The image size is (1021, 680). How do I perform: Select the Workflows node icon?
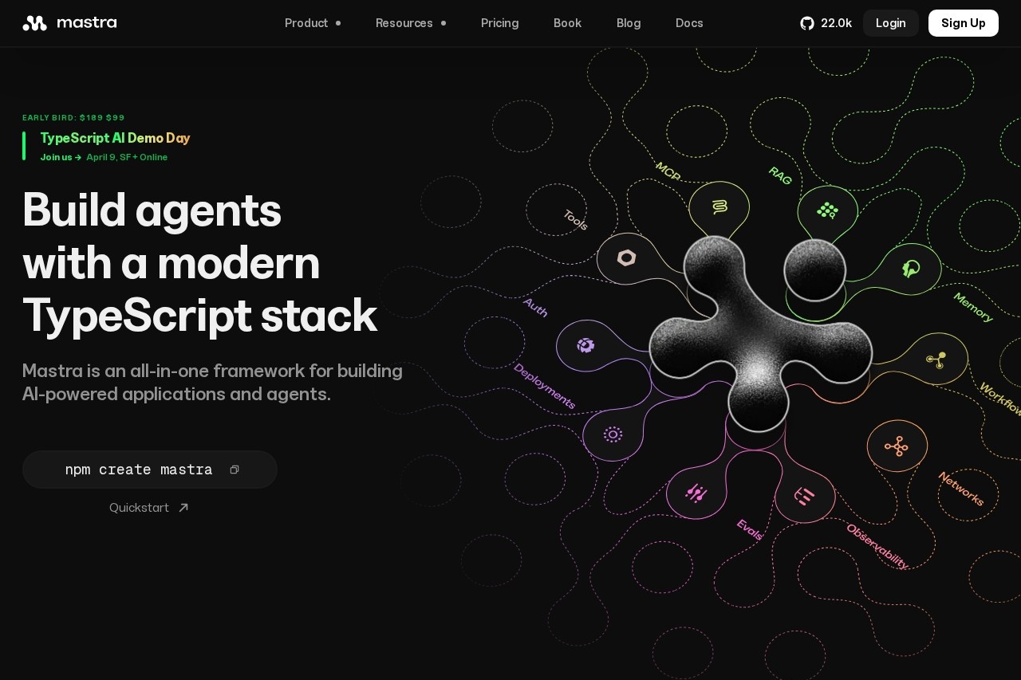point(936,360)
